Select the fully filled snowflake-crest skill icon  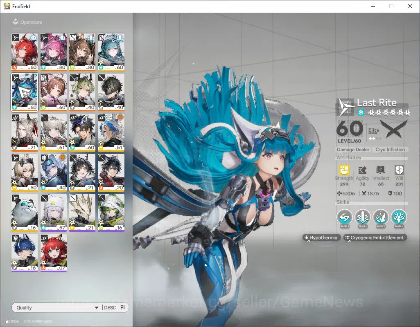pos(399,217)
